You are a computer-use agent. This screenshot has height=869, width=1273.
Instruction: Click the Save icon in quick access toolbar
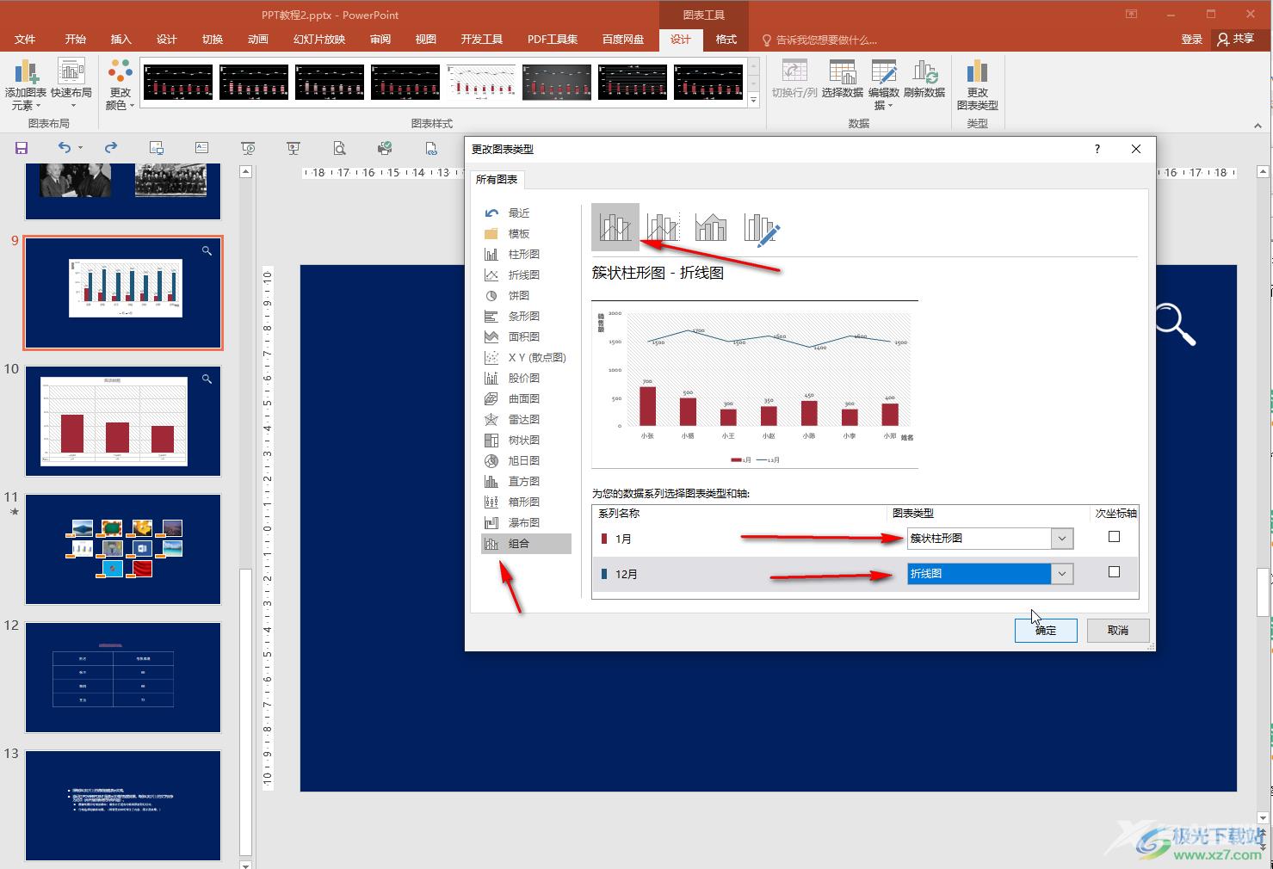coord(22,148)
